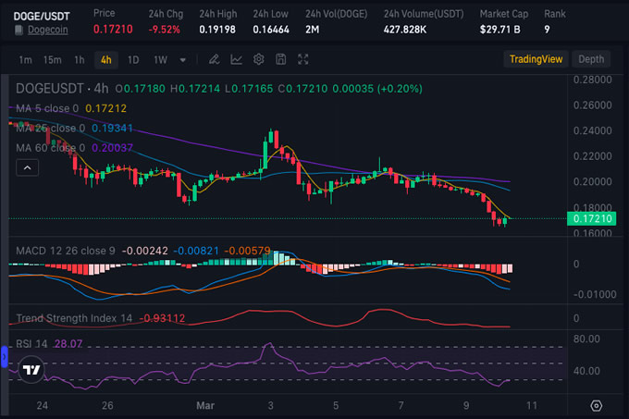Select the 15m timeframe

(52, 60)
